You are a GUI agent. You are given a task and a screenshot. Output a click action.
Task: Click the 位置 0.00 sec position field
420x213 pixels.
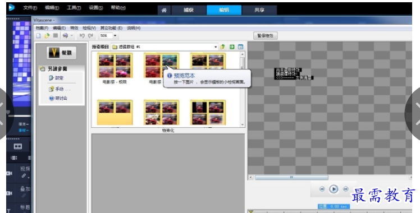[334, 206]
